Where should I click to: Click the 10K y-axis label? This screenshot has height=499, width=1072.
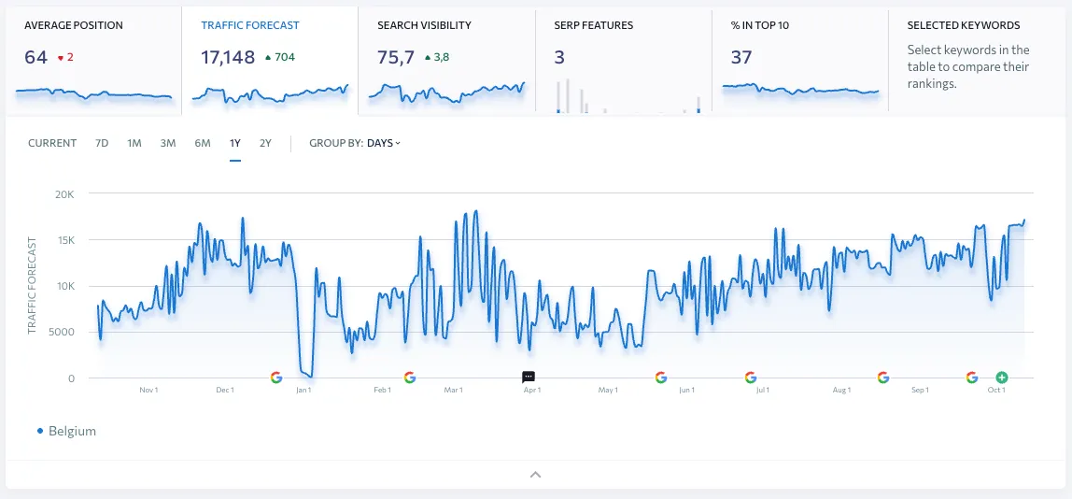tap(63, 286)
